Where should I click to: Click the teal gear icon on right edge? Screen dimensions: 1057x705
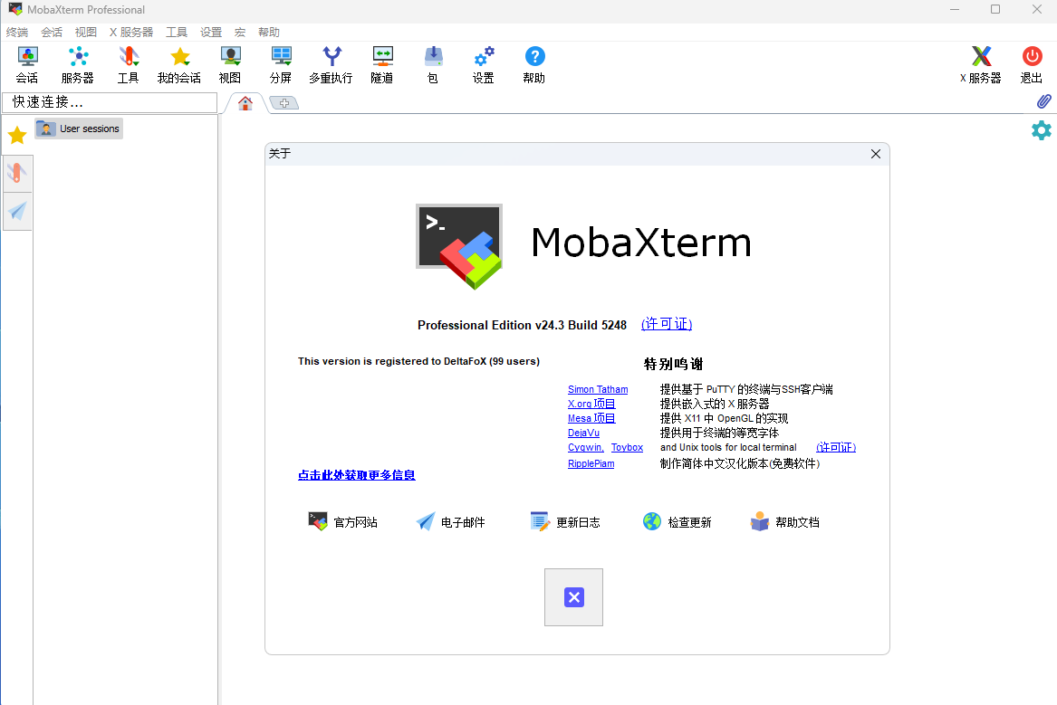(x=1042, y=130)
